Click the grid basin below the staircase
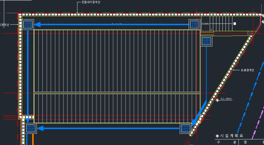The width and height of the screenshot is (264, 145). (206, 41)
